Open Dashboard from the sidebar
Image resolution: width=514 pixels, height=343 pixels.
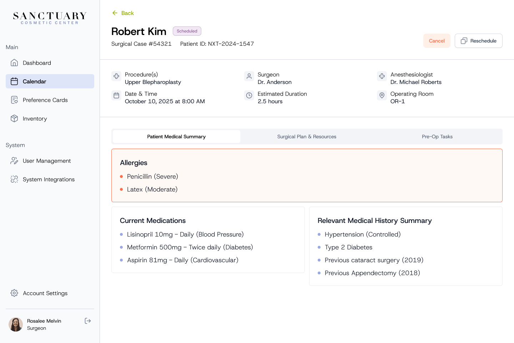point(50,63)
